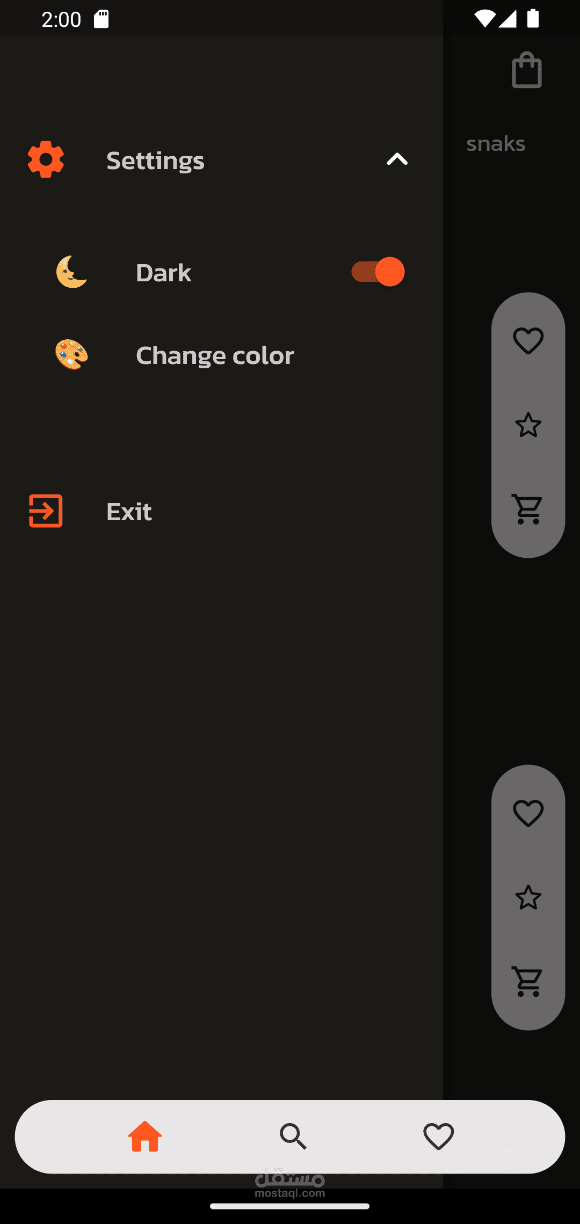This screenshot has height=1224, width=580.
Task: Tap the paint palette icon
Action: (x=71, y=355)
